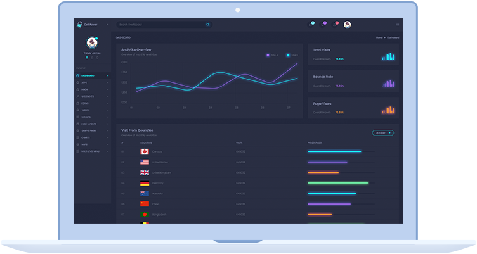Screen dimensions: 477x254
Task: Open the October month dropdown
Action: 382,133
